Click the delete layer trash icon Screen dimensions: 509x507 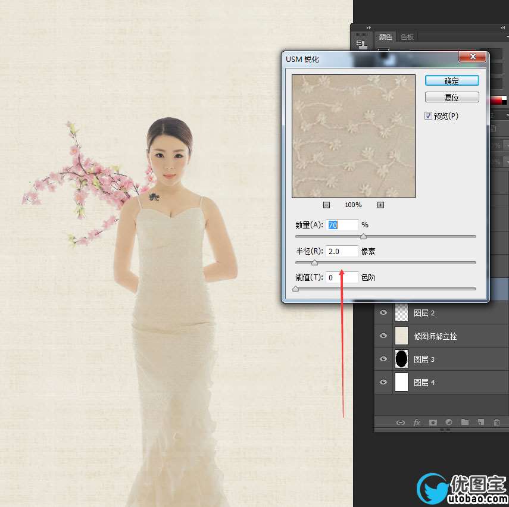pos(496,422)
